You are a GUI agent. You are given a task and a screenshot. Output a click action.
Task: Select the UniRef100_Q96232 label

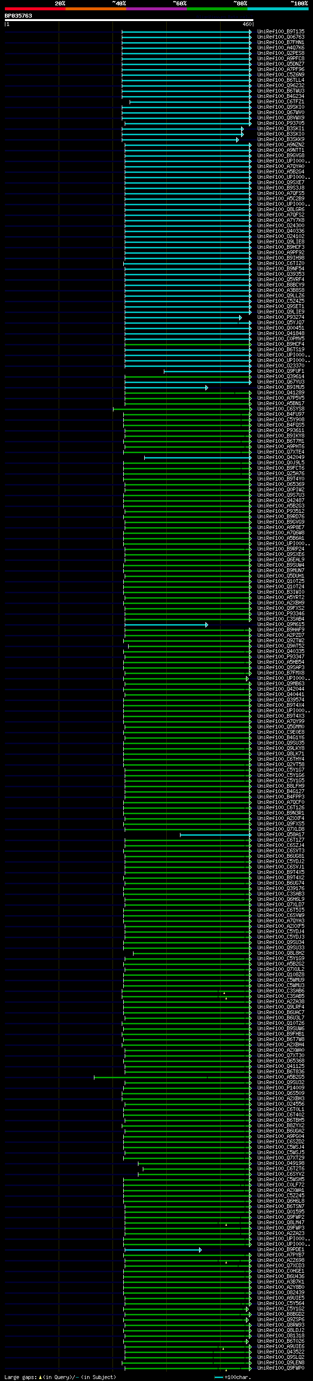[281, 85]
